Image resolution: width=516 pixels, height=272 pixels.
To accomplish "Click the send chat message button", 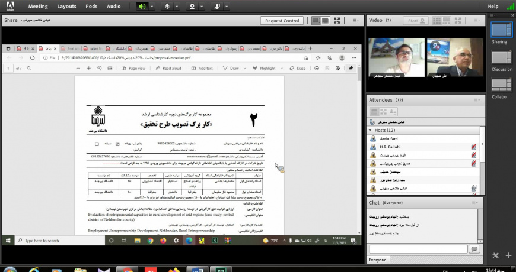I will tap(474, 249).
